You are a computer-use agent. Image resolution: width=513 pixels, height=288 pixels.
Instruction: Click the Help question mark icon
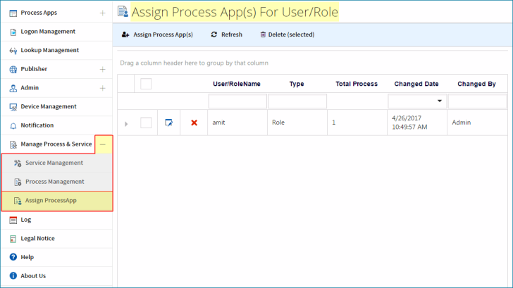[13, 257]
